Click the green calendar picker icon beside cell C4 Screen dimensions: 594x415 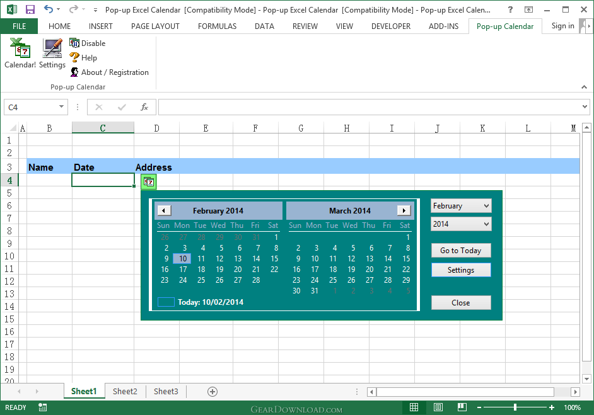148,181
